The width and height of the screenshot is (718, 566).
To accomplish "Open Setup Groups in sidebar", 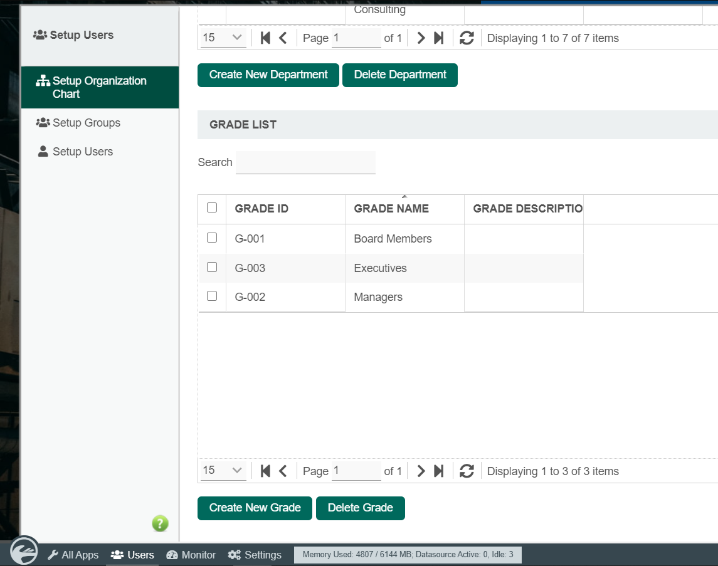I will [86, 123].
